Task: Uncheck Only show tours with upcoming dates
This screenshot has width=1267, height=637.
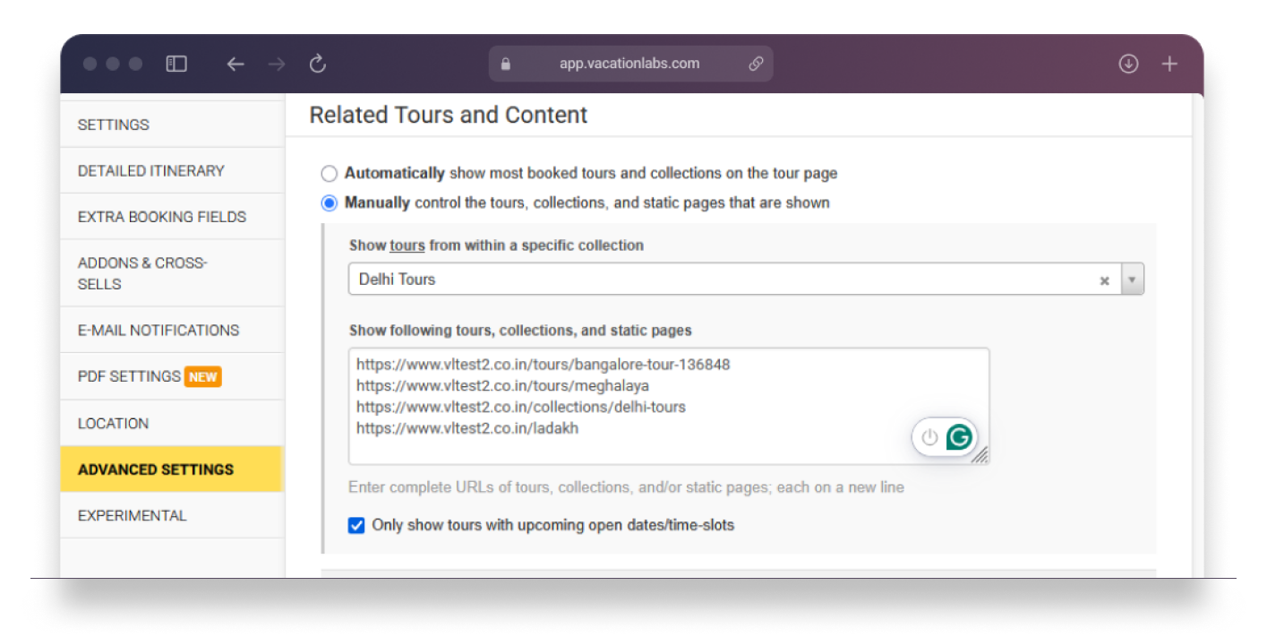Action: [356, 525]
